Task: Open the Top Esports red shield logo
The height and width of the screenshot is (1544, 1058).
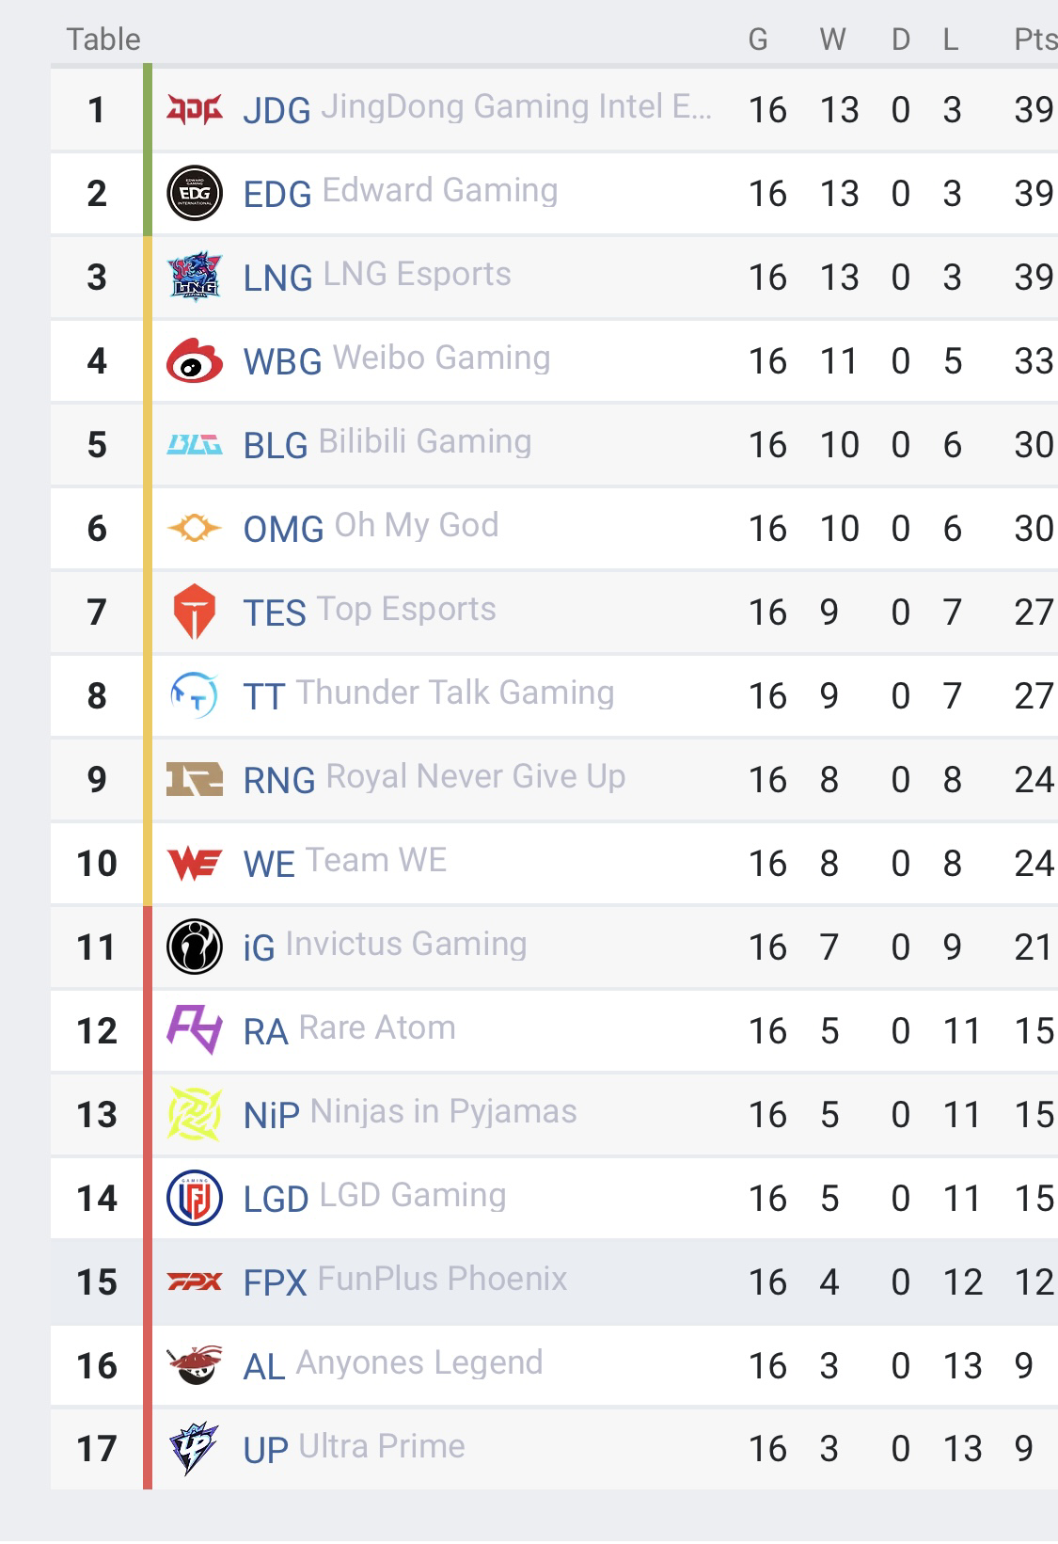Action: [x=195, y=612]
